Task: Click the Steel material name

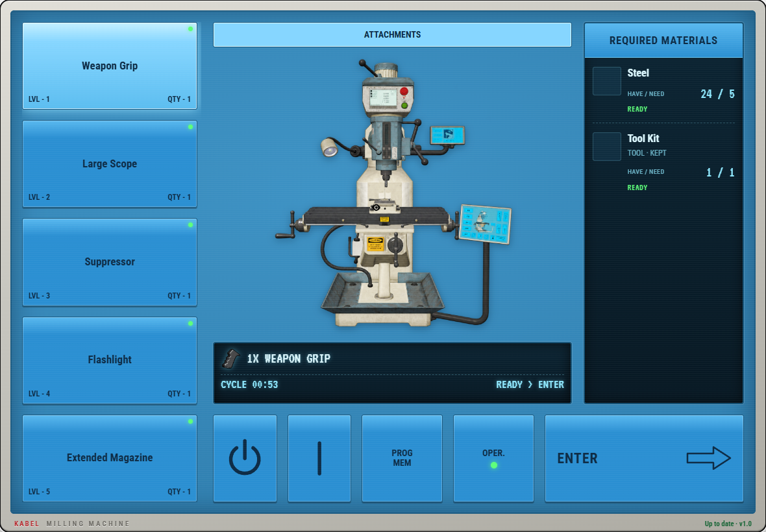Action: pos(638,73)
